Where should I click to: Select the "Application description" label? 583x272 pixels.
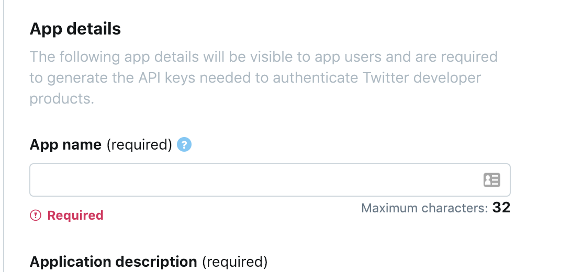pyautogui.click(x=114, y=262)
